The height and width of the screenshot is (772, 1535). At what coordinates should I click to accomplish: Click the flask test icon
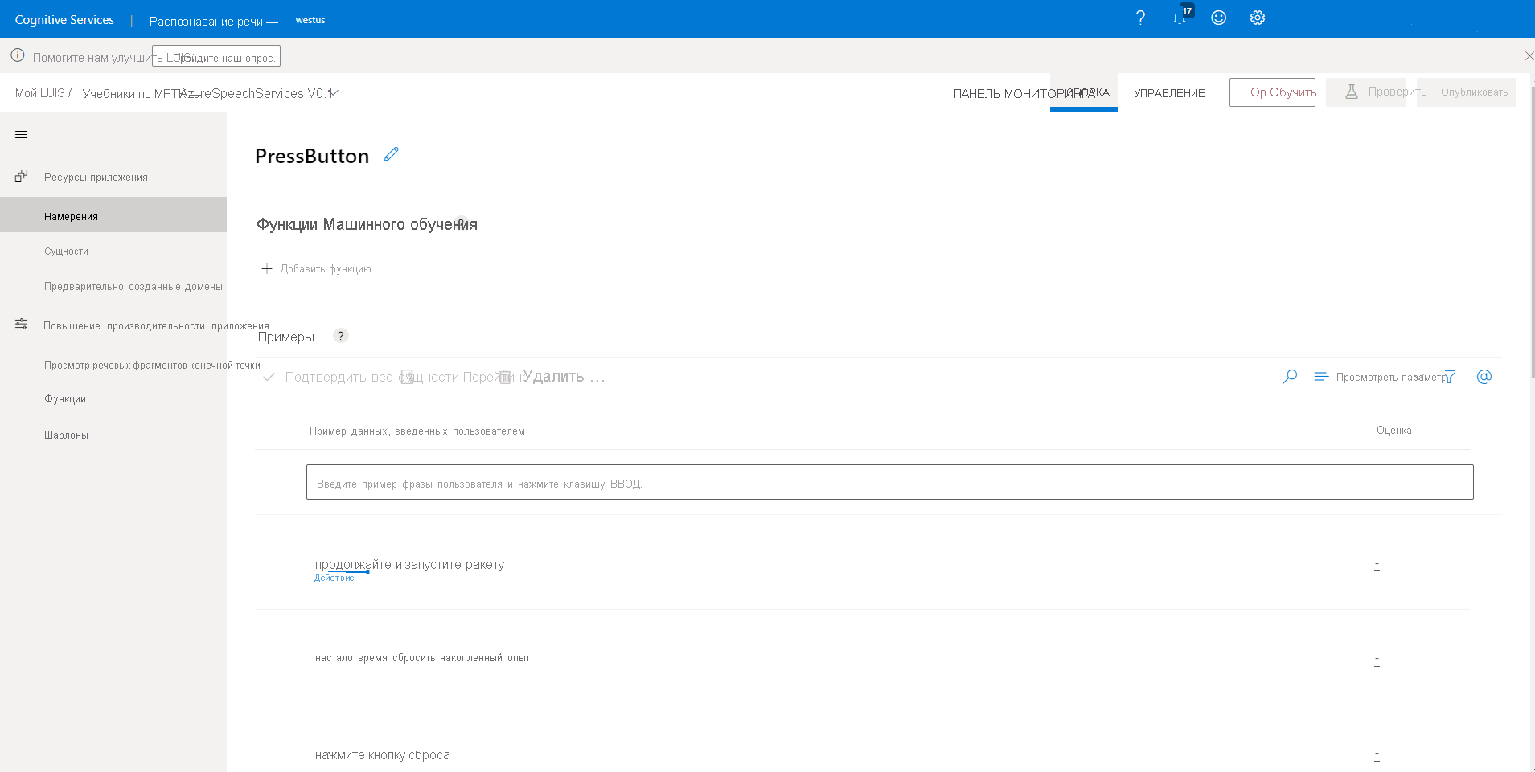tap(1352, 92)
